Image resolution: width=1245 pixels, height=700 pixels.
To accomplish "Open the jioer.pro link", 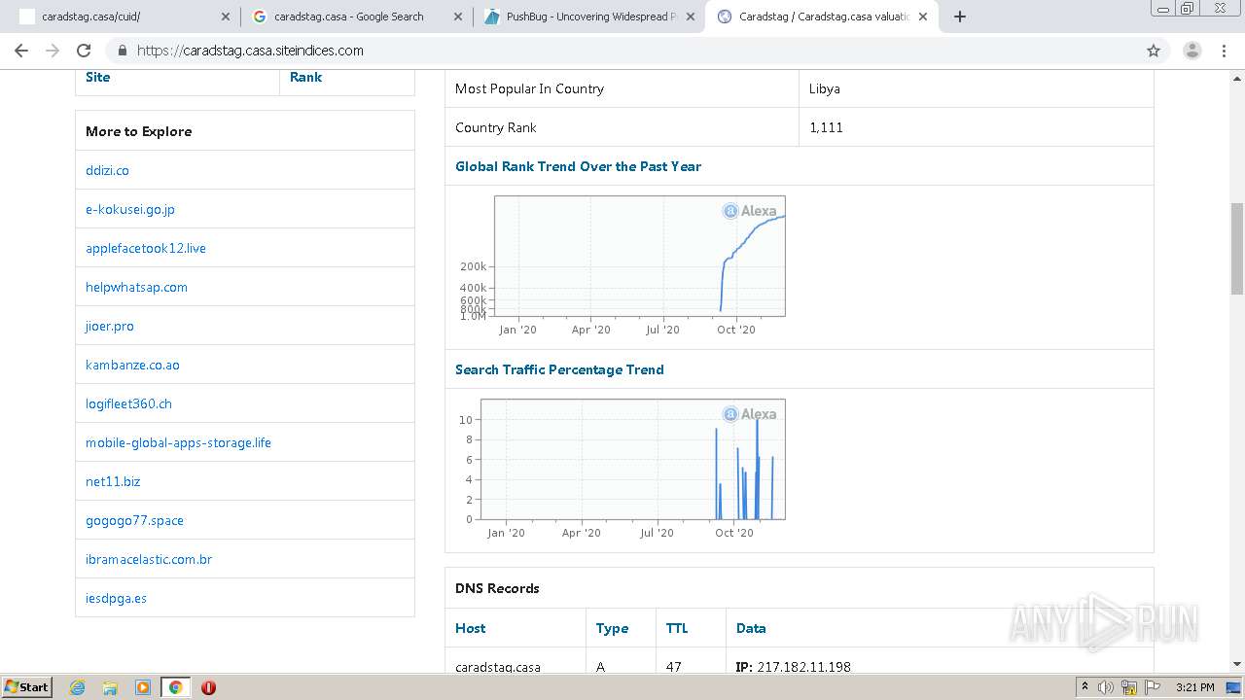I will [110, 326].
